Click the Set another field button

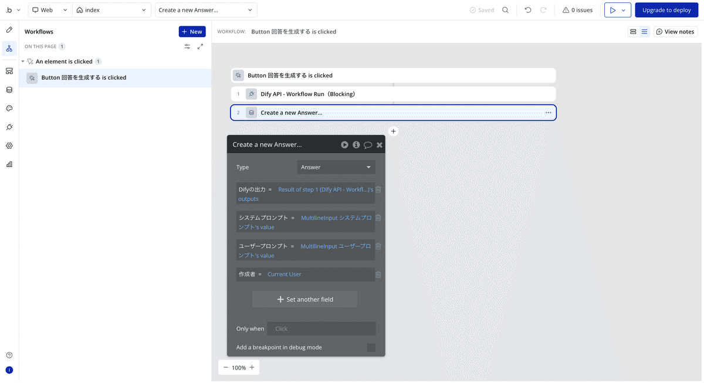(304, 299)
